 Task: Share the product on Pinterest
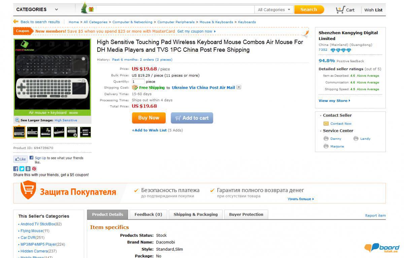(x=34, y=169)
